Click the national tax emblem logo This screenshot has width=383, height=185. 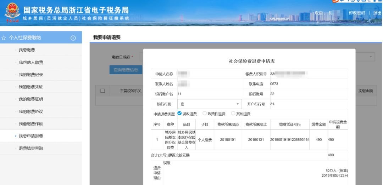coord(12,13)
